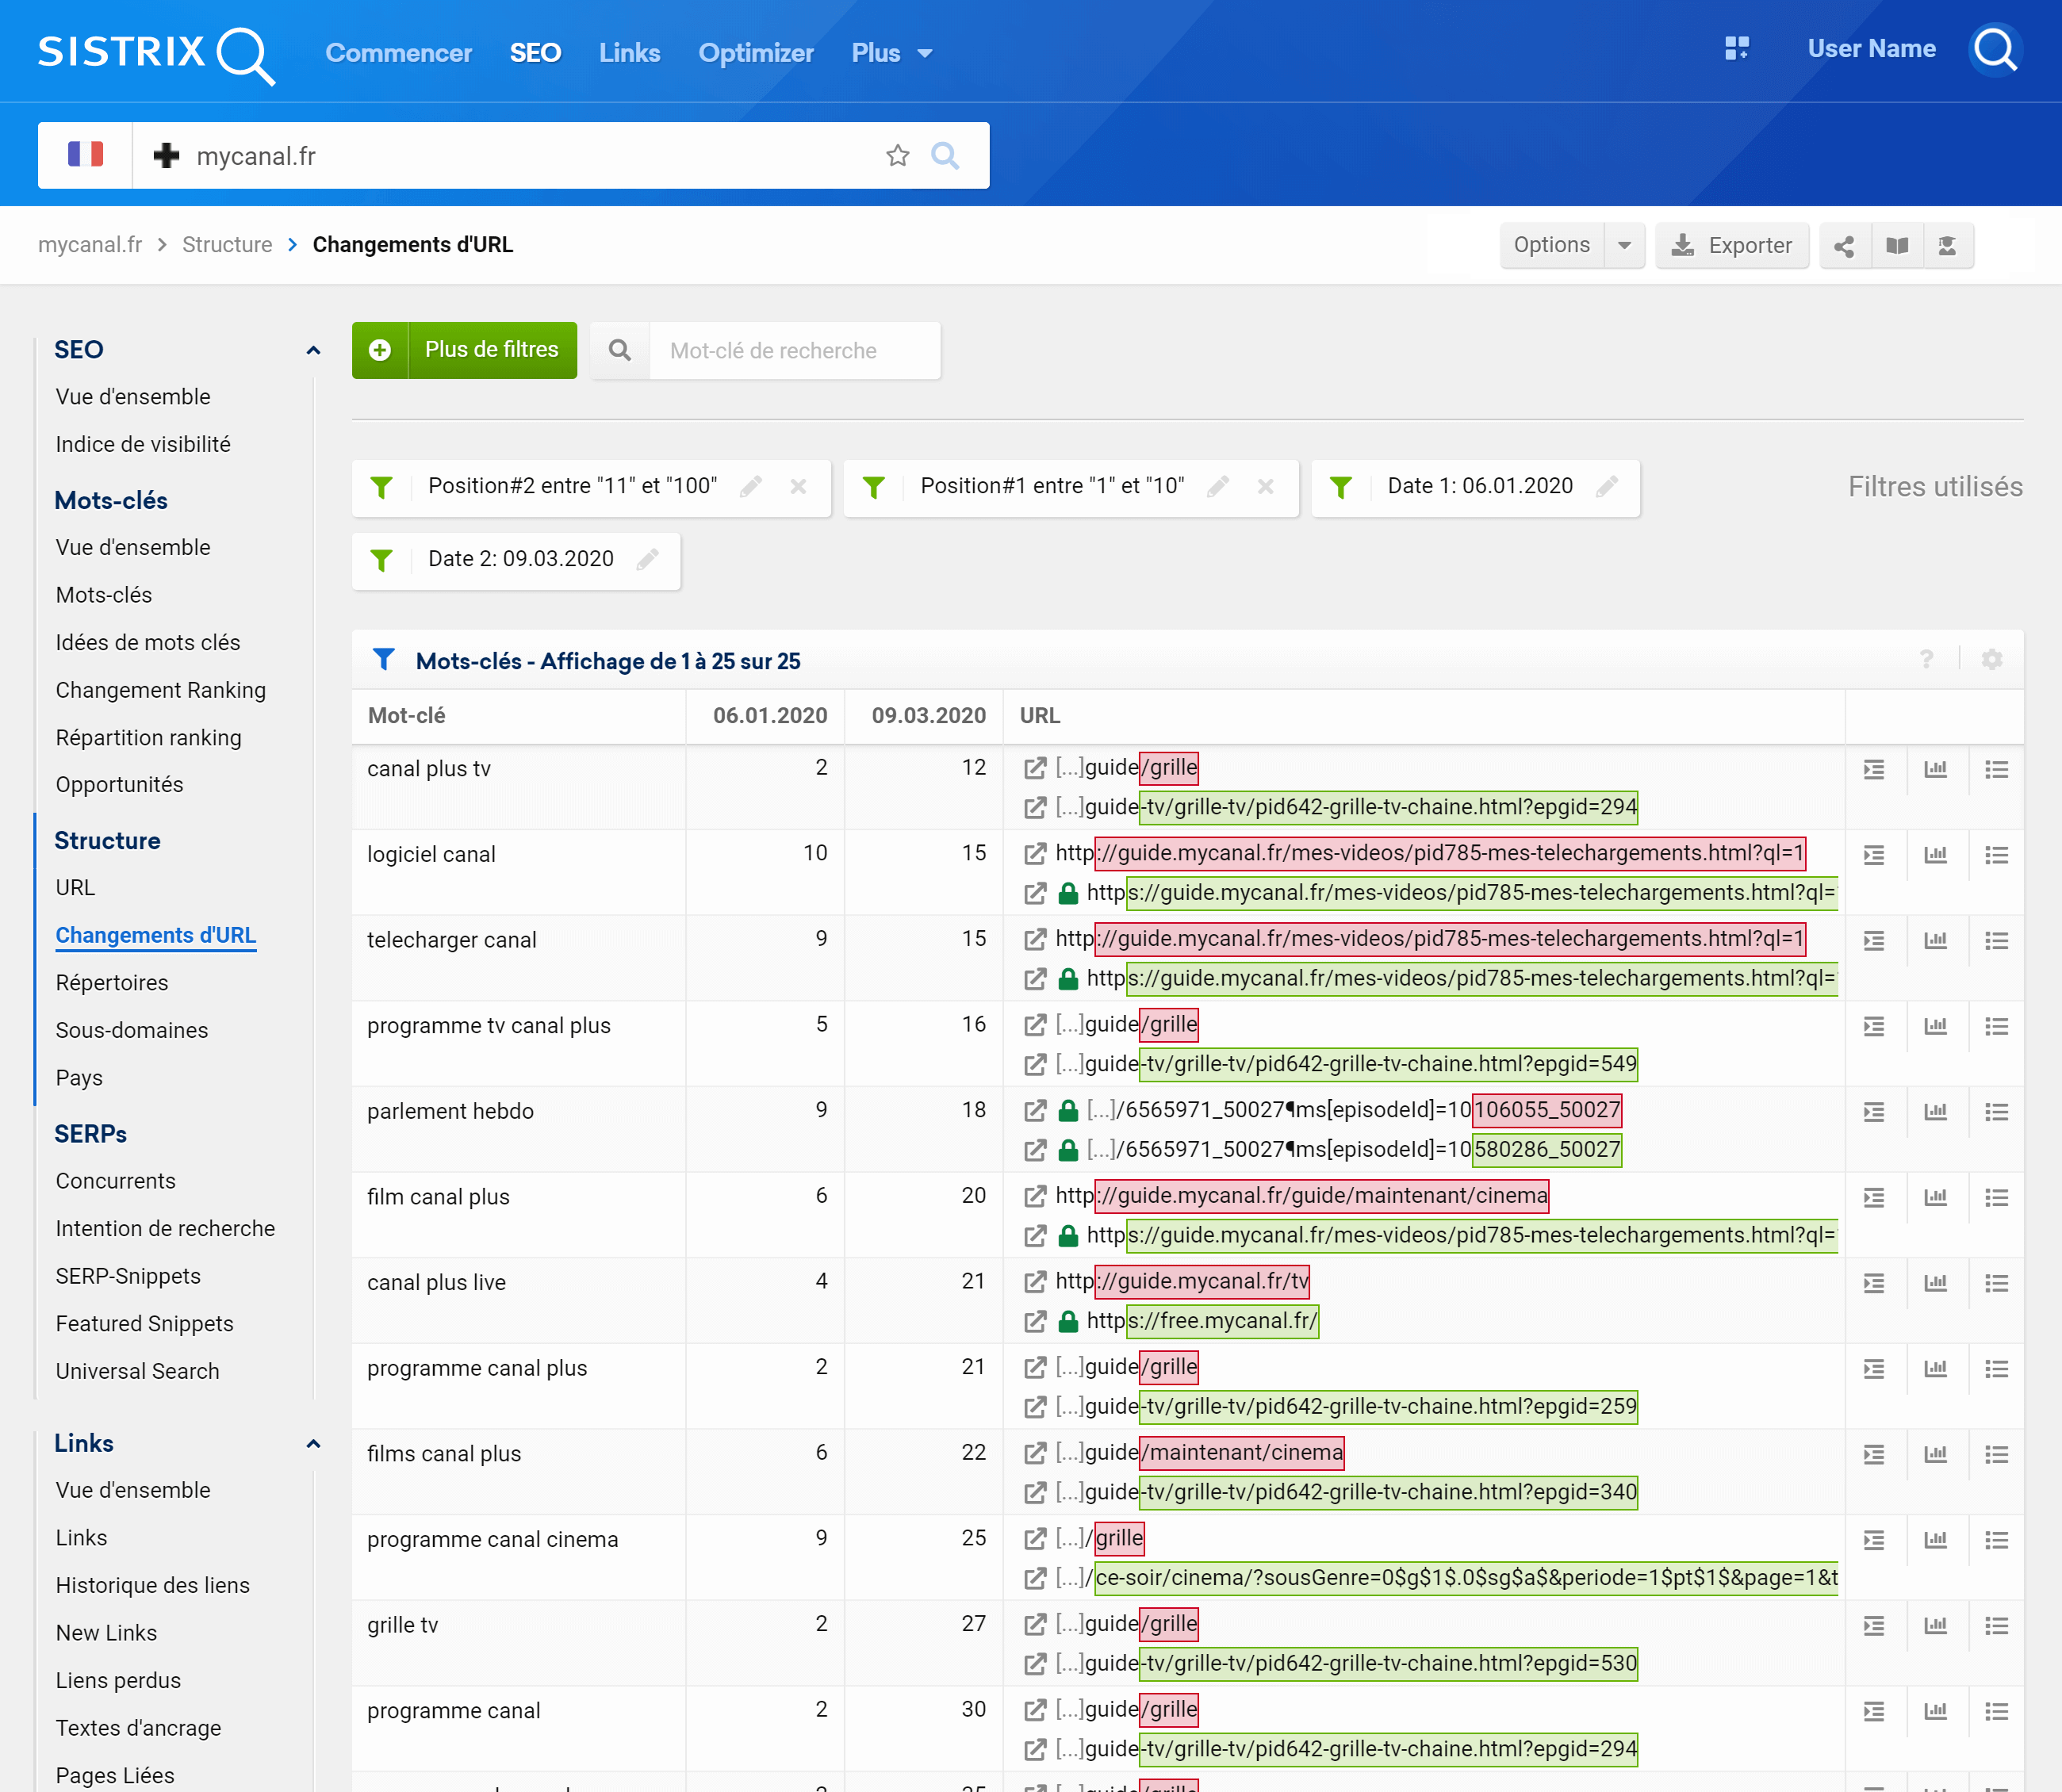Click the Exporter button
This screenshot has height=1792, width=2062.
(x=1732, y=246)
